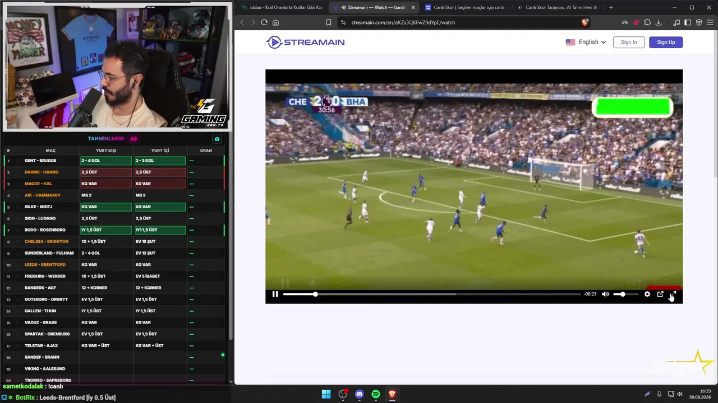Open the English language dropdown
The width and height of the screenshot is (718, 403).
[586, 42]
